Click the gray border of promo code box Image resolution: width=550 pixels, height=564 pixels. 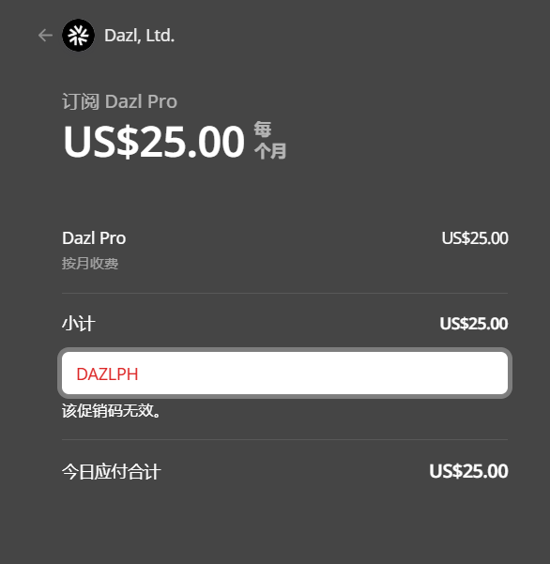(285, 350)
